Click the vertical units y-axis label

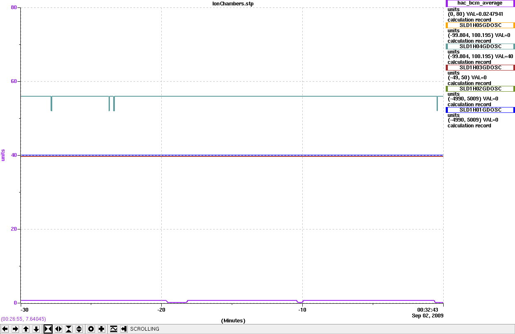click(3, 155)
